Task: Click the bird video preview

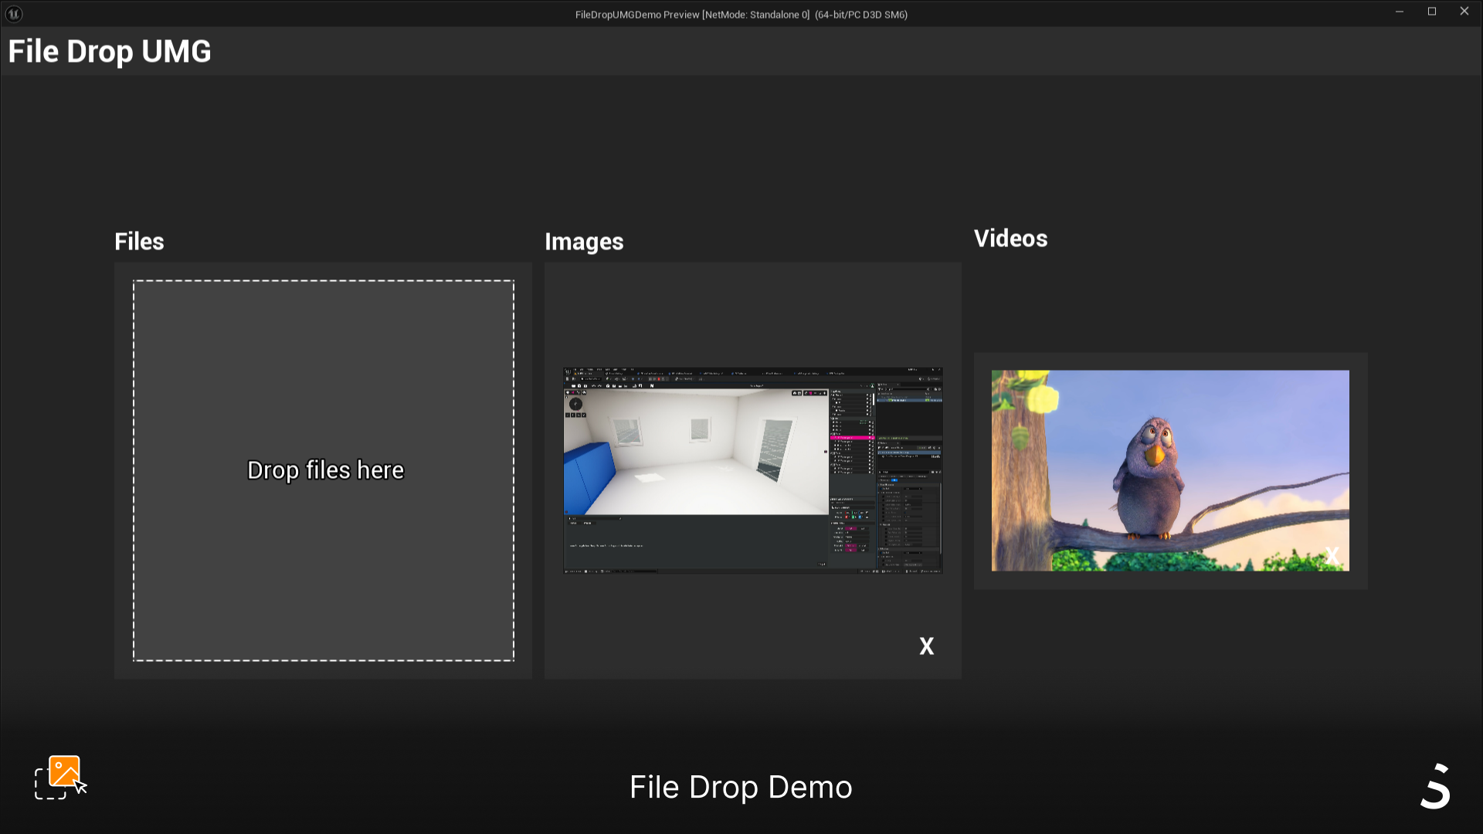Action: (x=1170, y=470)
